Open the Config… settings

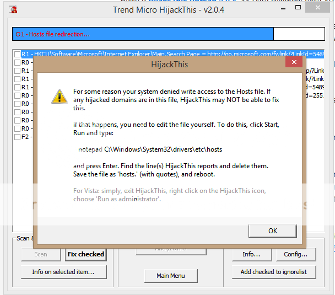(296, 254)
